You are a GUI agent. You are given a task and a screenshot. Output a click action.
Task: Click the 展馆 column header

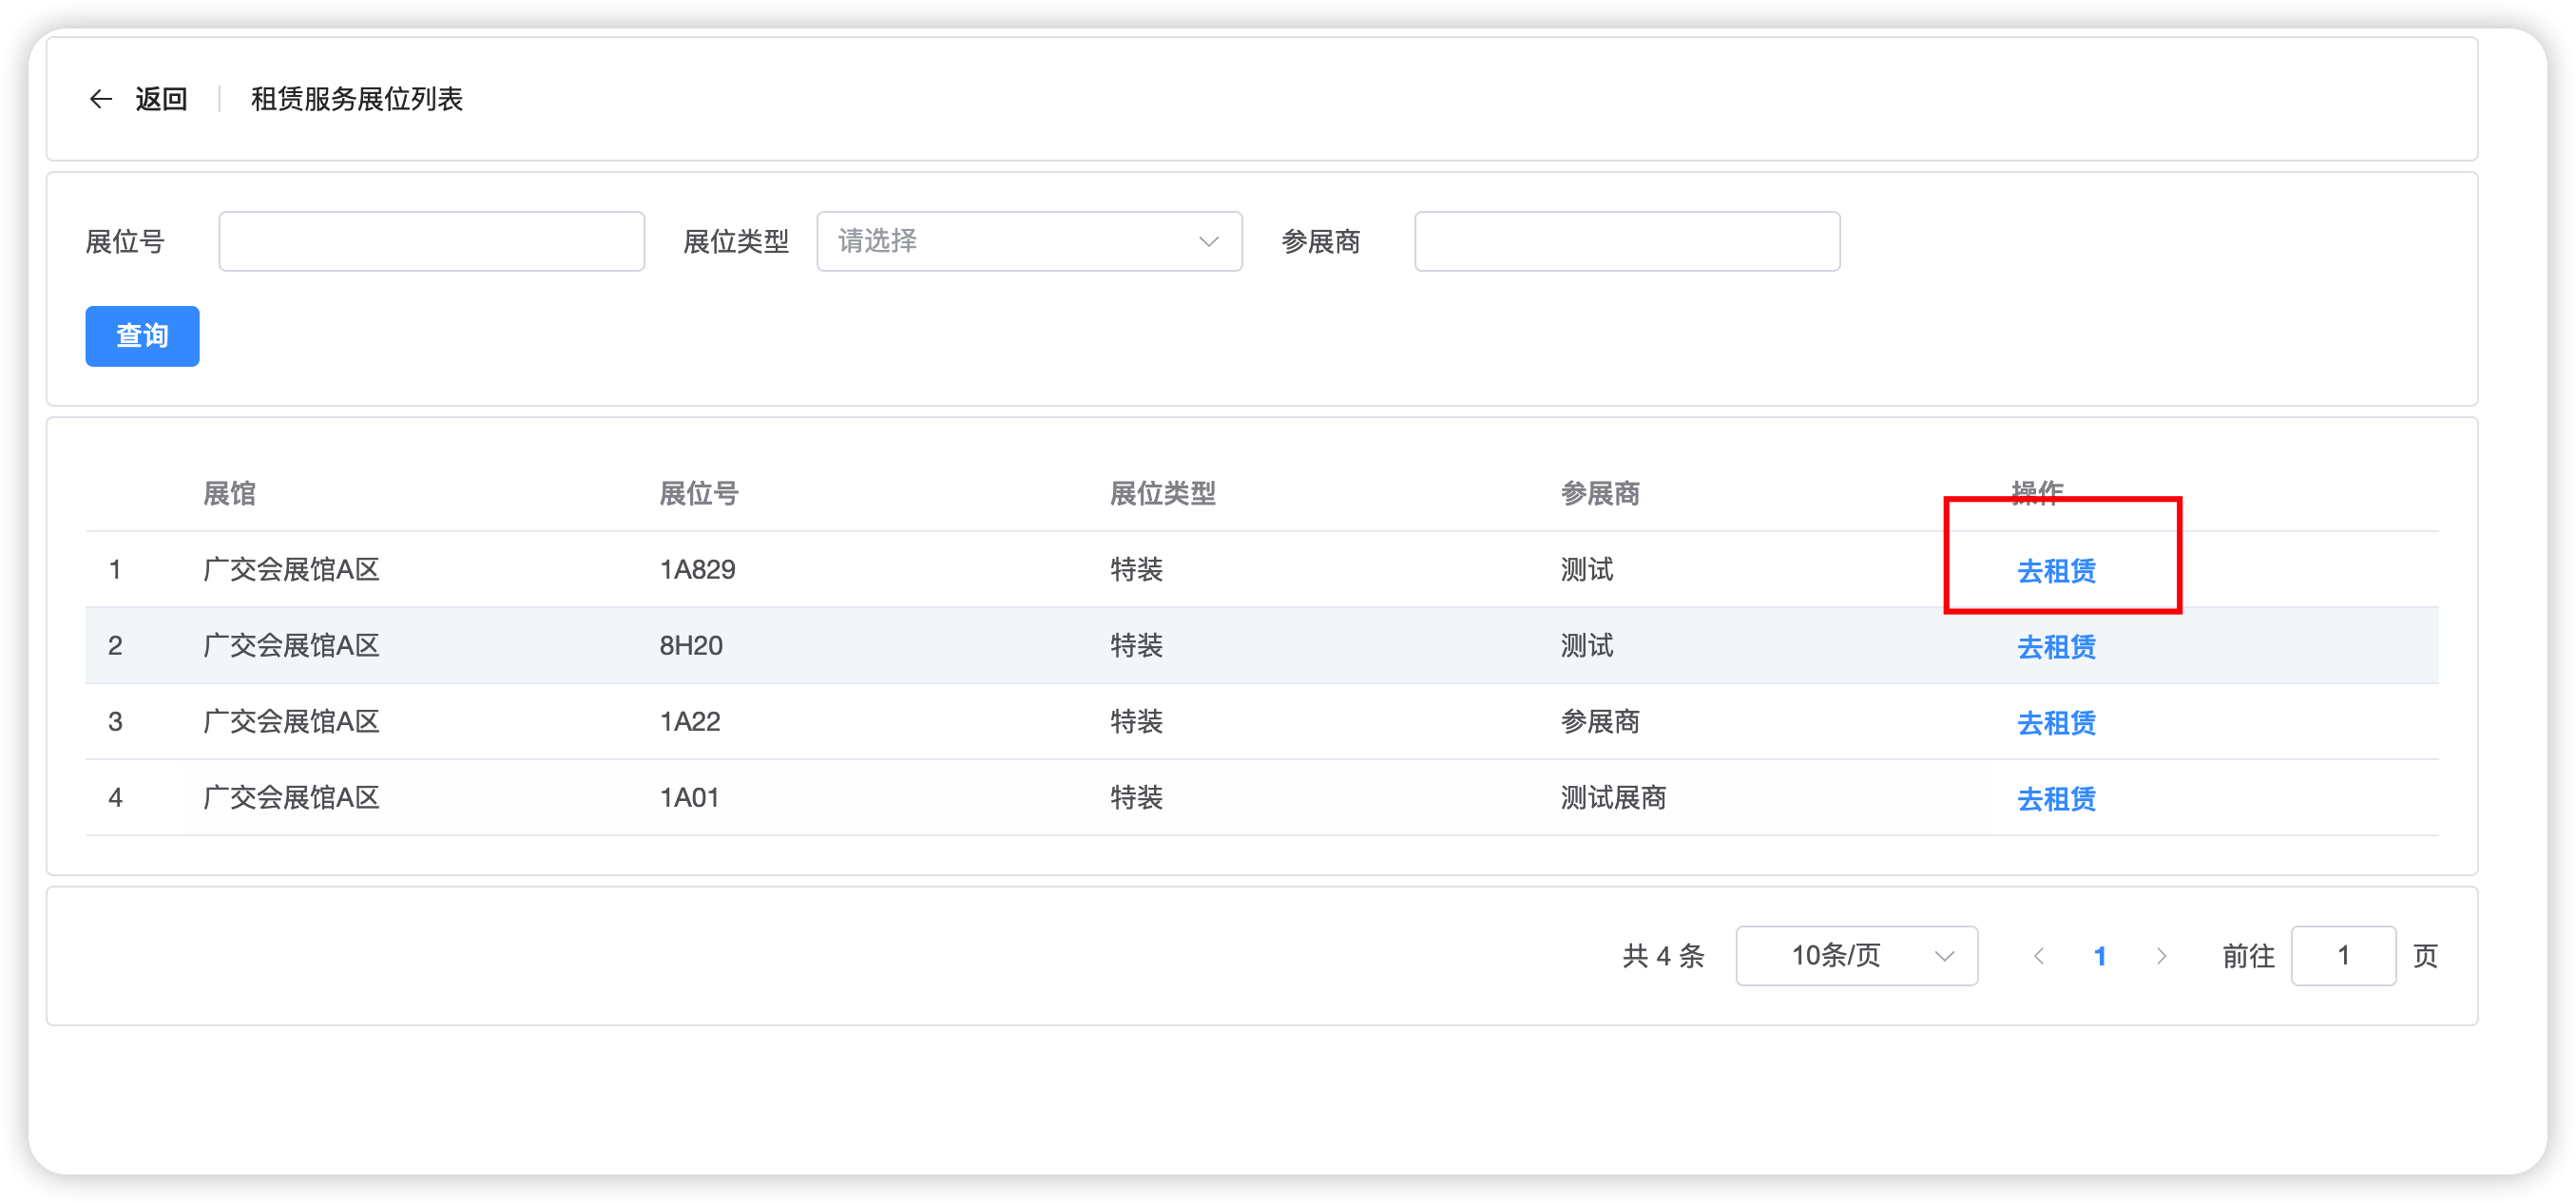click(229, 493)
